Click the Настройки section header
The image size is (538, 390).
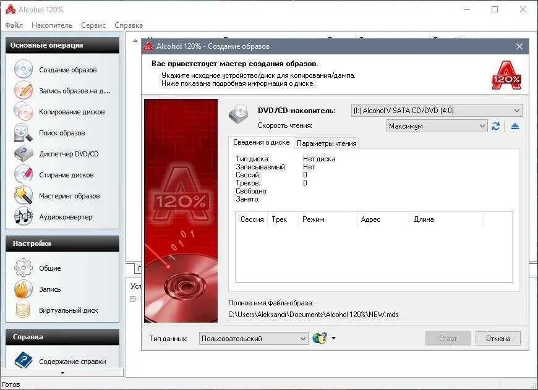[x=62, y=244]
